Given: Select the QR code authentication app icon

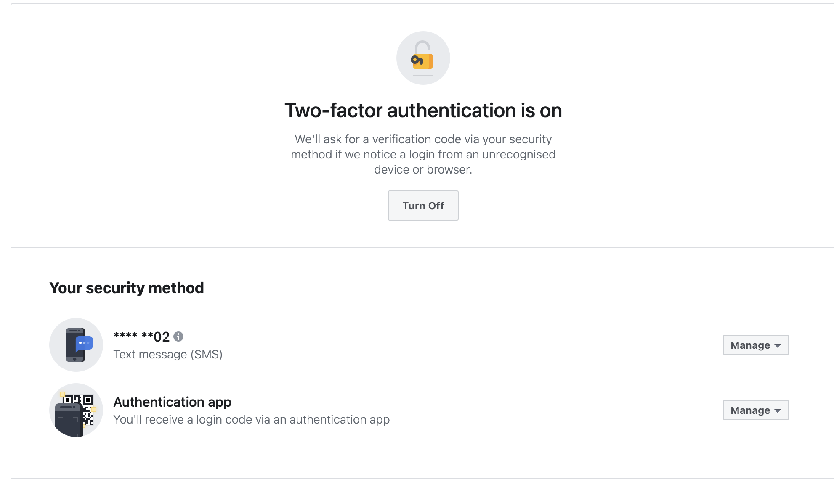Looking at the screenshot, I should click(x=76, y=410).
